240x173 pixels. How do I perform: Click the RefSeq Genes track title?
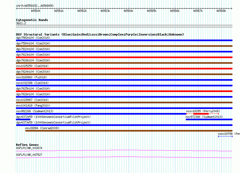tap(27, 145)
